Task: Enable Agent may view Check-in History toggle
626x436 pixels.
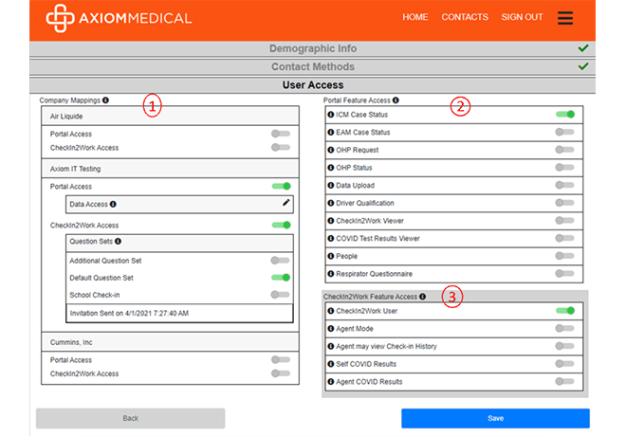Action: (564, 346)
